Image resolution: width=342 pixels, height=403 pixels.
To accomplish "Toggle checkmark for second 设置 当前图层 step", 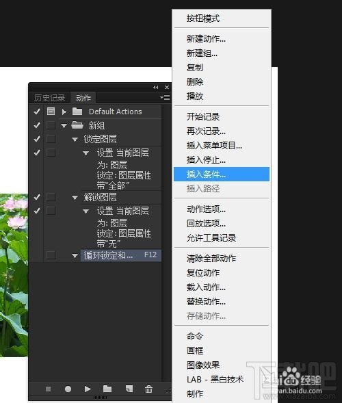I will pyautogui.click(x=37, y=211).
